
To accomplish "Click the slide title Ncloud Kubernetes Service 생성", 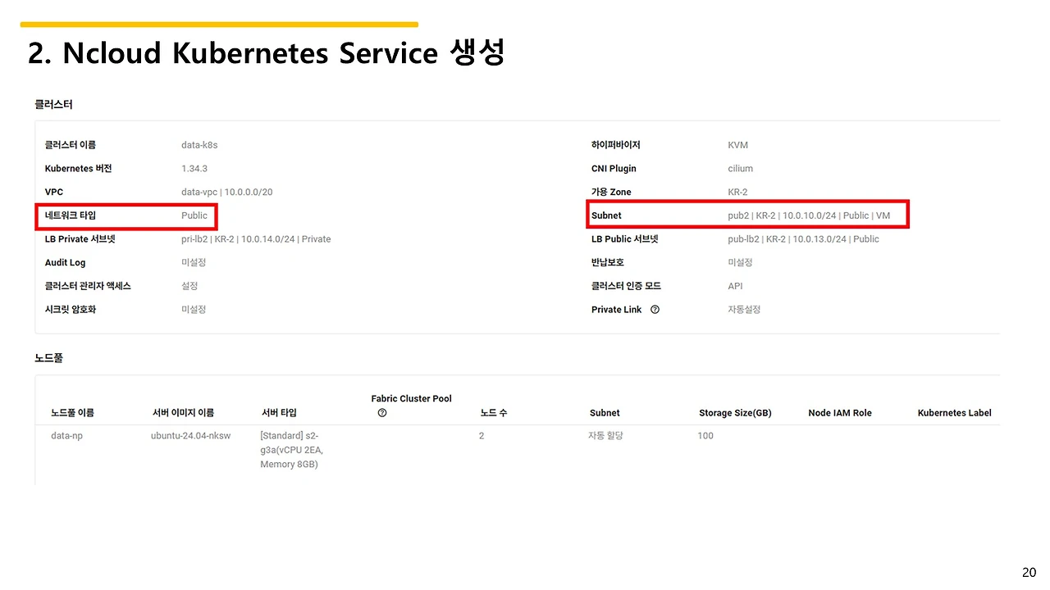I will tap(266, 53).
